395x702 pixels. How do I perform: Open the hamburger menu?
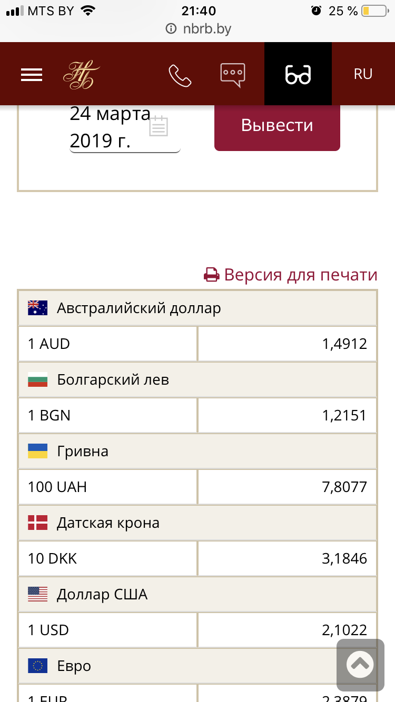pyautogui.click(x=32, y=75)
